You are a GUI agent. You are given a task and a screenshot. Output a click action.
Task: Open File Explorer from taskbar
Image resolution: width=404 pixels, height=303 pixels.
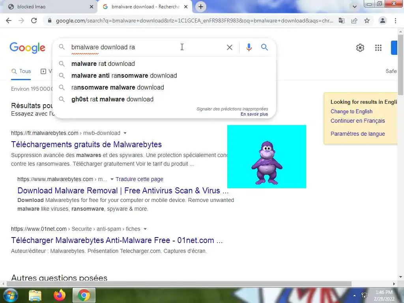pos(35,296)
